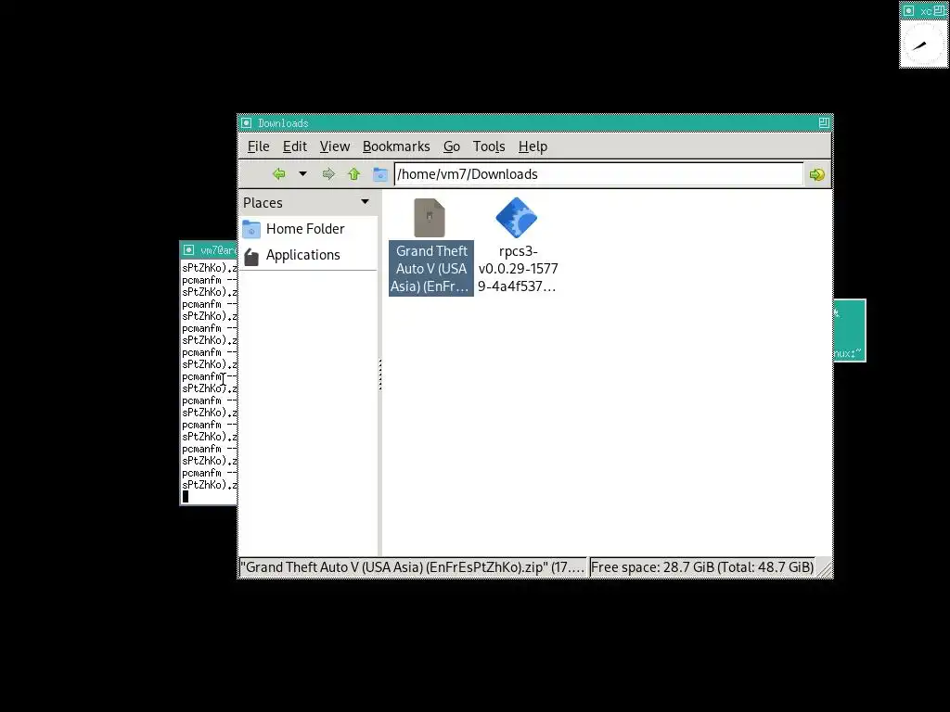This screenshot has height=712, width=950.
Task: Open the navigation history dropdown arrow
Action: click(x=303, y=173)
